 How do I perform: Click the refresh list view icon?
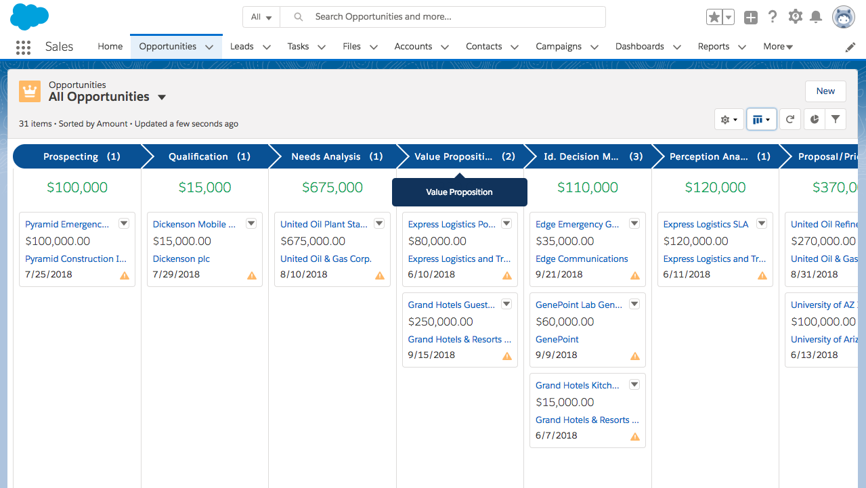789,118
